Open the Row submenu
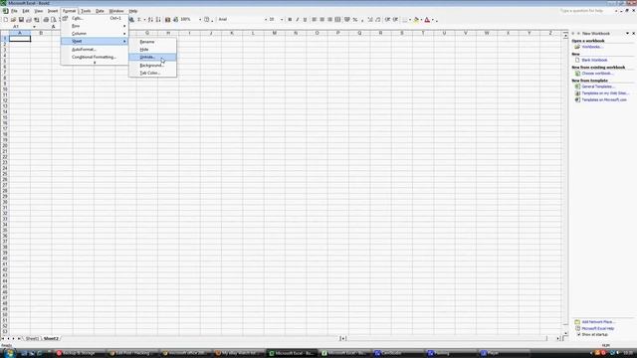Screen dimensions: 637x358 [95, 26]
